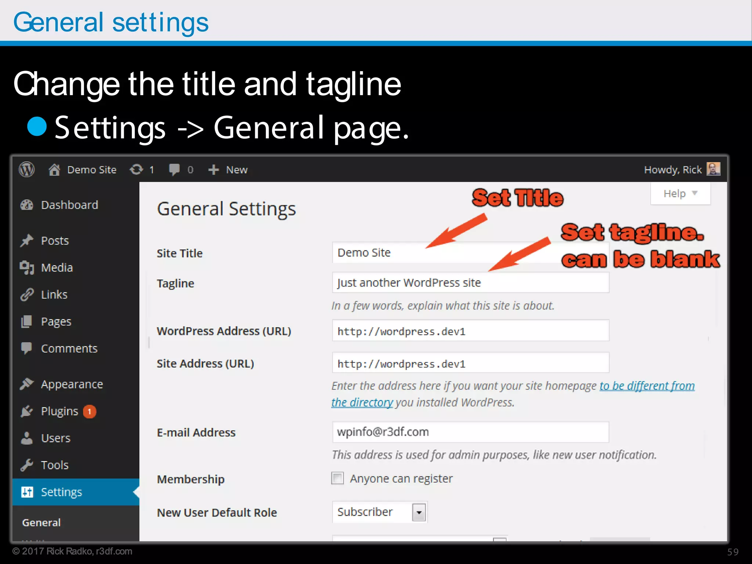Click the E-mail Address label

[x=196, y=433]
